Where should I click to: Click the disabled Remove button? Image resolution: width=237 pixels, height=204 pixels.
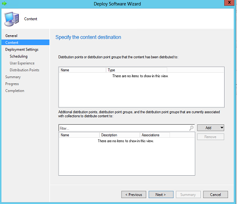(x=211, y=137)
